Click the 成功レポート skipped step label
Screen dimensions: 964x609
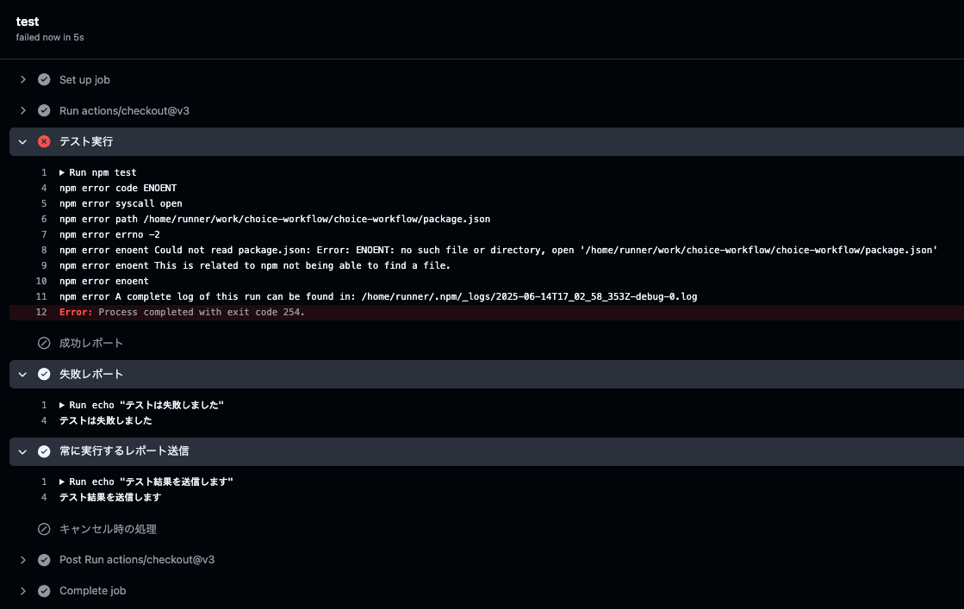91,343
